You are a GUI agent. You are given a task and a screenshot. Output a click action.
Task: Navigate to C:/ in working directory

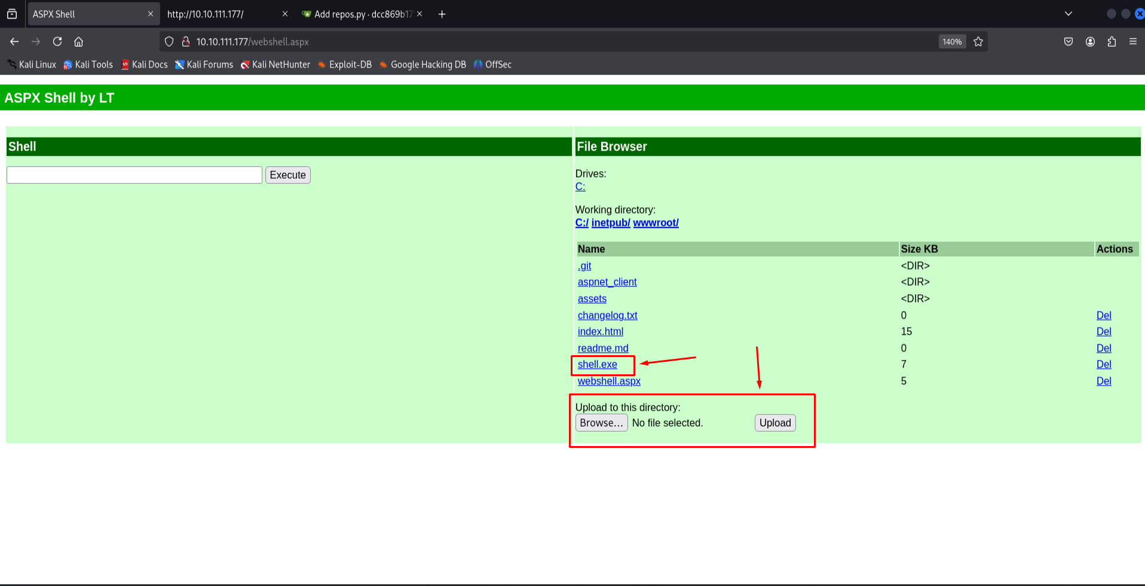click(582, 222)
